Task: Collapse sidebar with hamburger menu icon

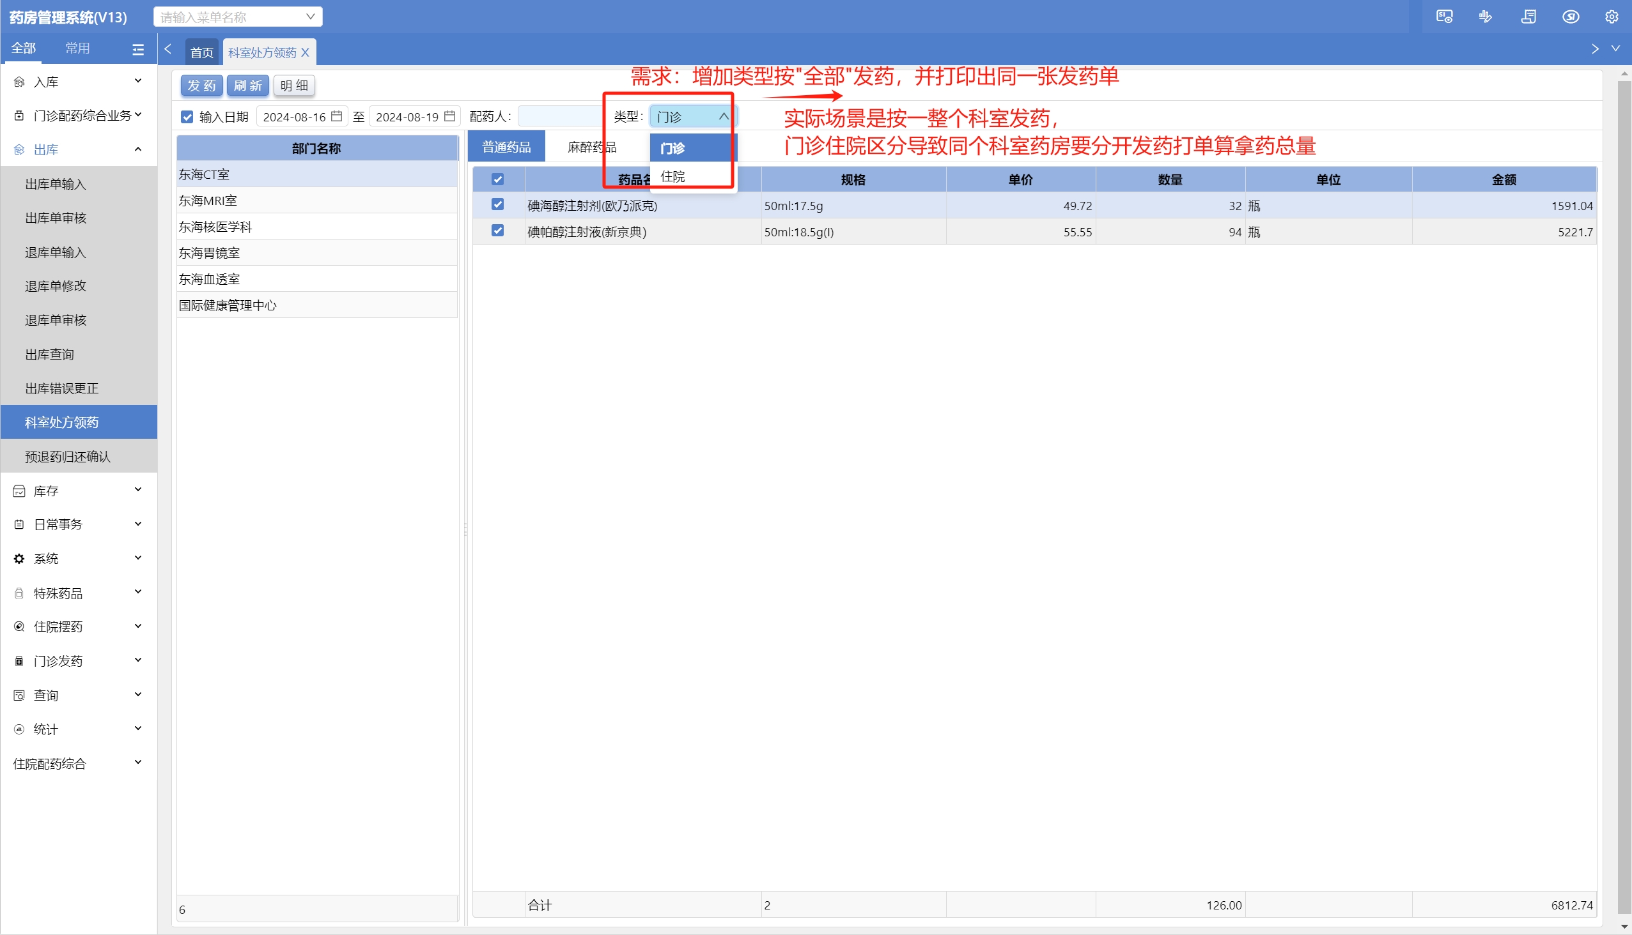Action: click(138, 49)
